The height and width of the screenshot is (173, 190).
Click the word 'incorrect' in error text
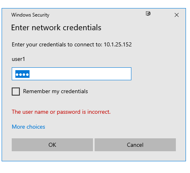pyautogui.click(x=98, y=112)
